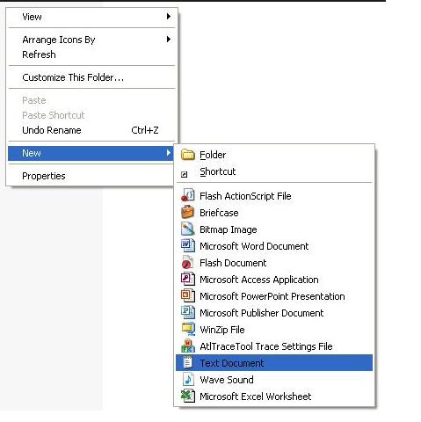Click the Ctrl+Z shortcut text
This screenshot has height=422, width=421.
click(145, 130)
